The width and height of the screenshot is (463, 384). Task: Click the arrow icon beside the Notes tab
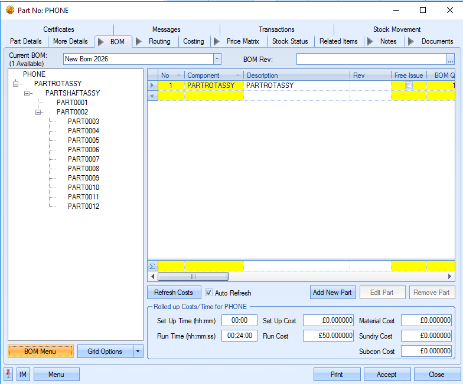(371, 41)
